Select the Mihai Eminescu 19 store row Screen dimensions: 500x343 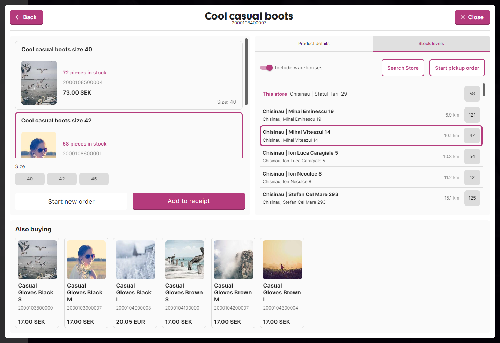(x=349, y=115)
